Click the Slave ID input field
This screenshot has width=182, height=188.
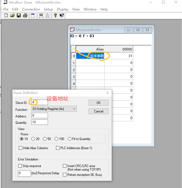pyautogui.click(x=40, y=102)
